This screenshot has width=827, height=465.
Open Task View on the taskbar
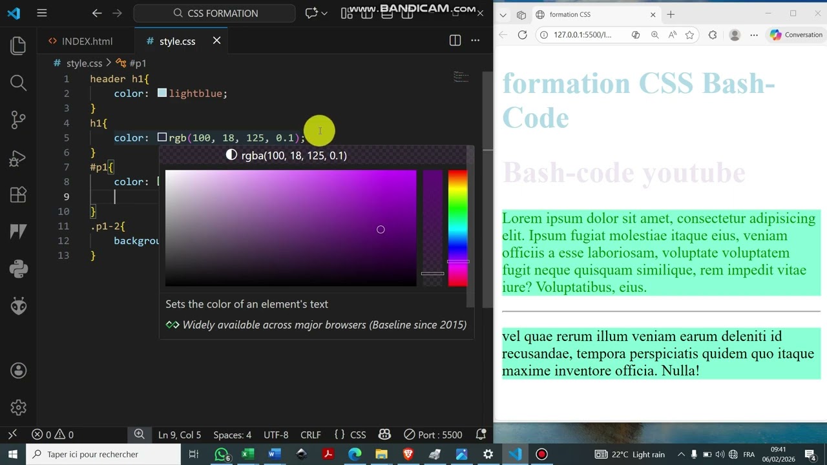tap(193, 454)
